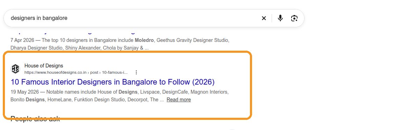Open '10 Famous Interior Designers in Bangalore to Follow (2026)'

point(113,82)
